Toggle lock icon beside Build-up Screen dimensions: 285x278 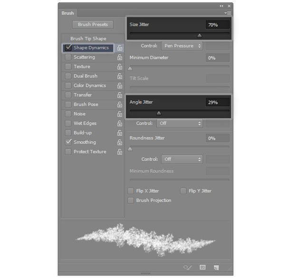pyautogui.click(x=120, y=133)
